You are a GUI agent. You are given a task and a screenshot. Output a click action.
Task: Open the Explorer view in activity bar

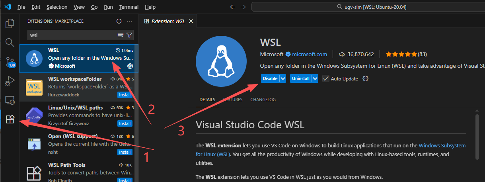(10, 23)
